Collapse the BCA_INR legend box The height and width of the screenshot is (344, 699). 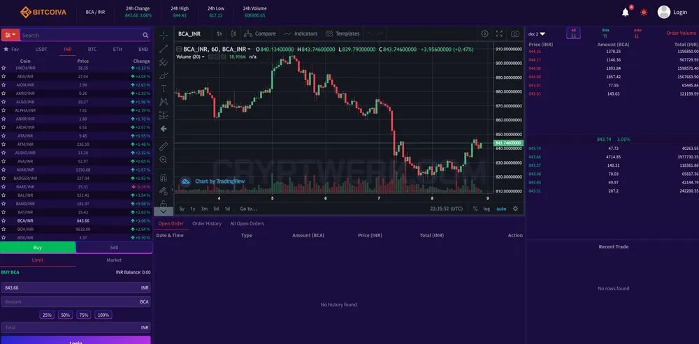pyautogui.click(x=179, y=50)
